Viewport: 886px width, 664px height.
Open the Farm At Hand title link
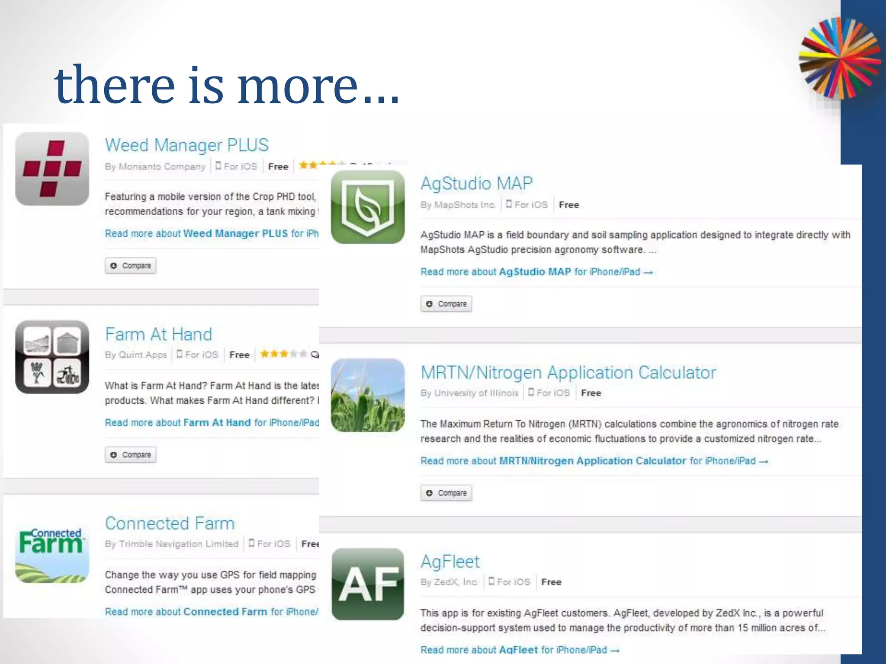pos(158,335)
